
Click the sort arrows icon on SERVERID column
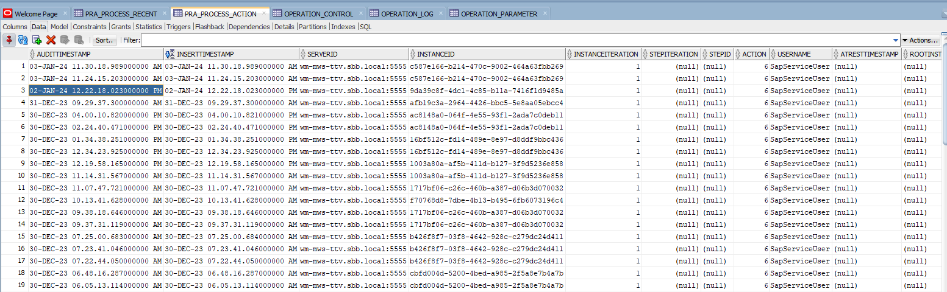[x=303, y=54]
